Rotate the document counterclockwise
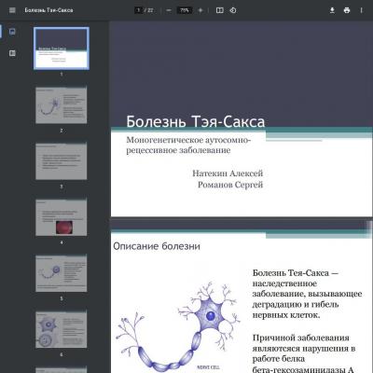The height and width of the screenshot is (373, 373). pyautogui.click(x=233, y=10)
